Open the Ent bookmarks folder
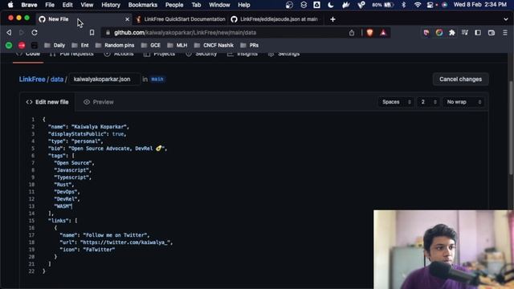Image resolution: width=514 pixels, height=289 pixels. tap(80, 45)
